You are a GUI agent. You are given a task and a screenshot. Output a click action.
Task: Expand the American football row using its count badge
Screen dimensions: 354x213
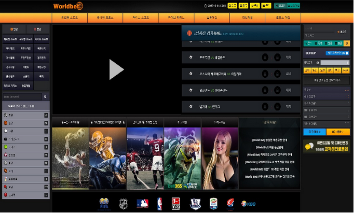click(x=46, y=171)
